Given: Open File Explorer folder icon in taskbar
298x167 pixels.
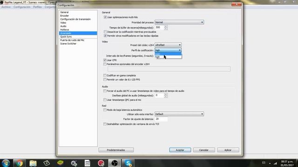Looking at the screenshot, I should (x=33, y=163).
